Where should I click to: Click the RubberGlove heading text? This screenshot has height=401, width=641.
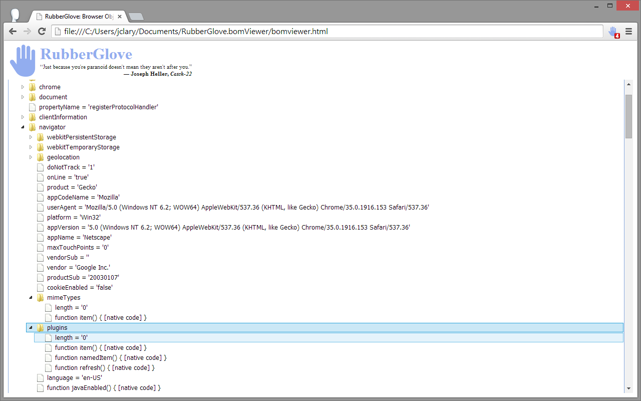pos(86,54)
